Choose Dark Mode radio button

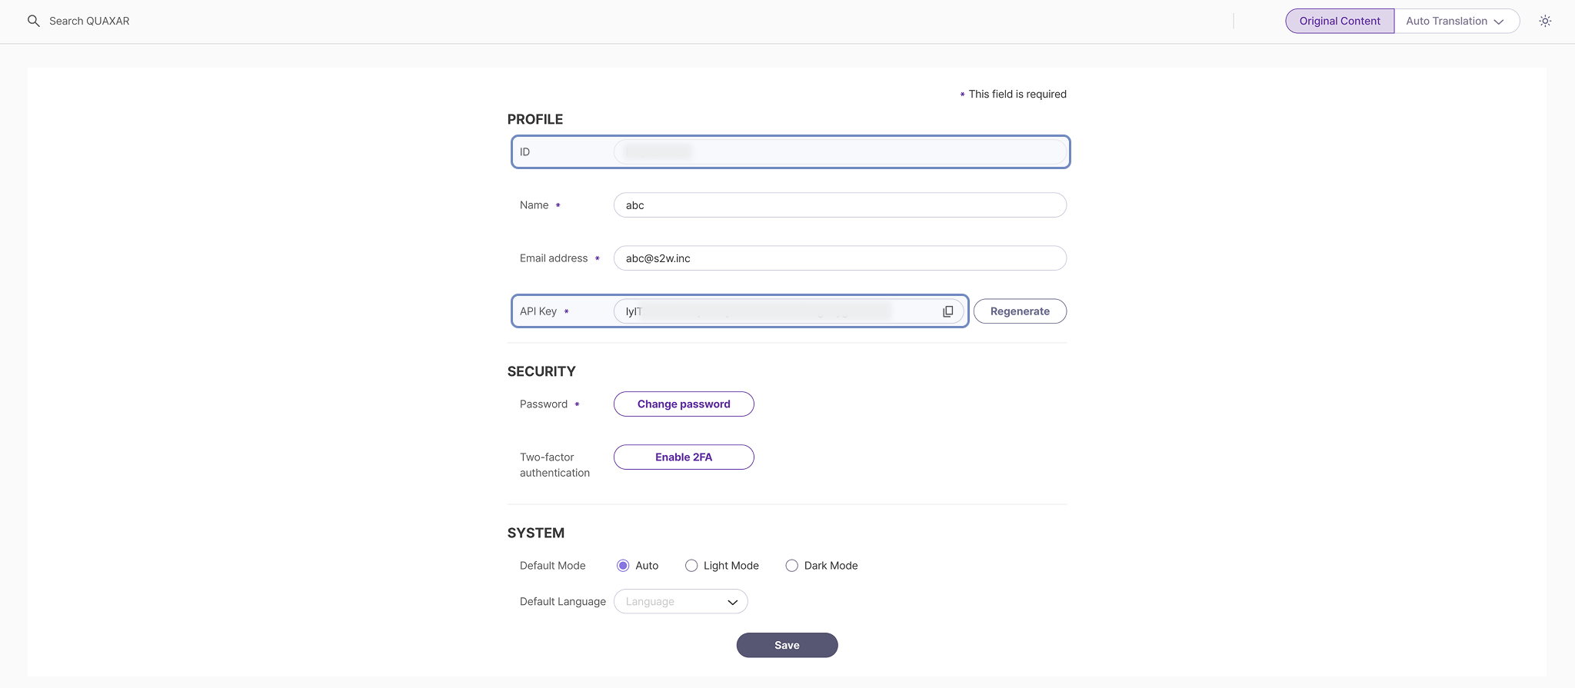791,566
